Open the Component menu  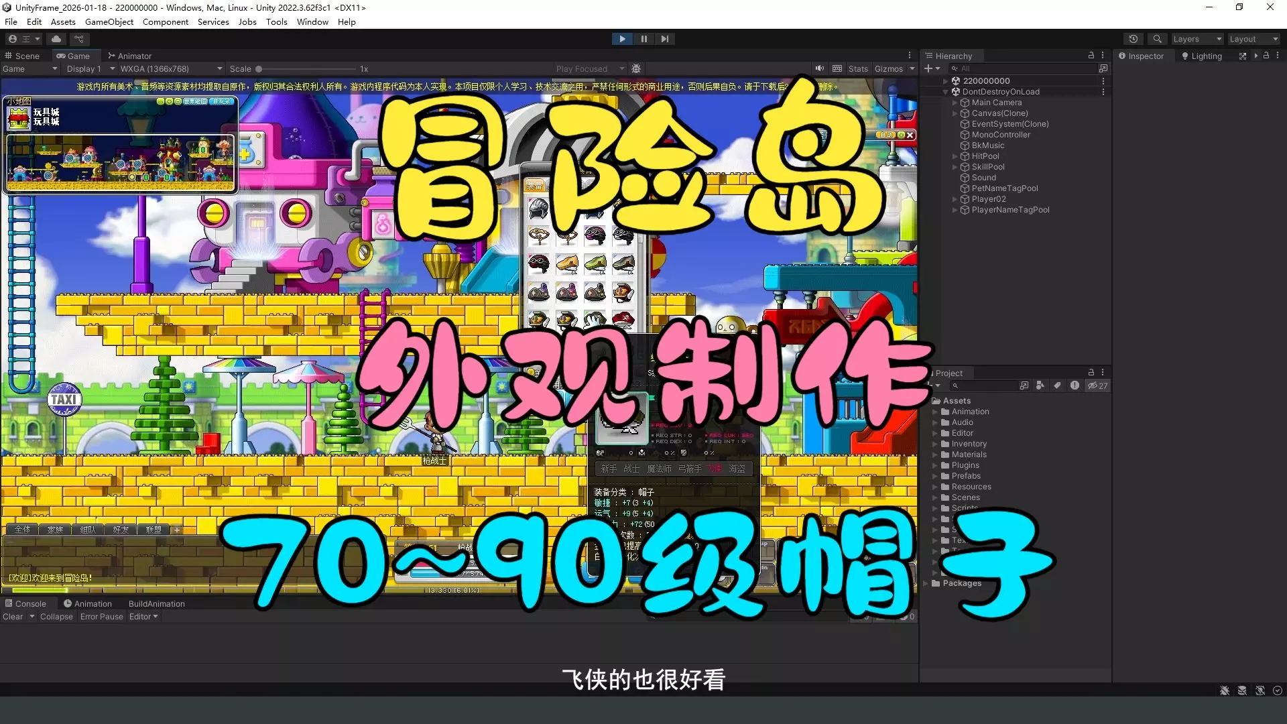click(166, 22)
